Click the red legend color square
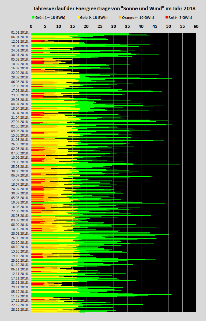Viewport: 206px width, 321px height. pos(167,18)
